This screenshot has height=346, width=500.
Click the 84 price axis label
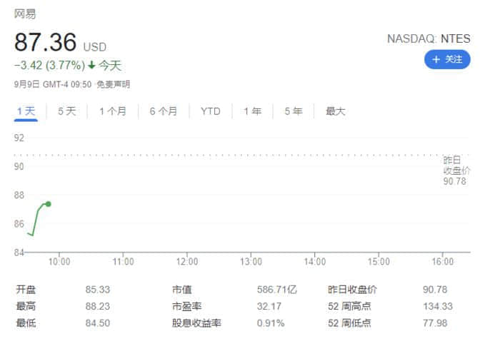click(x=19, y=253)
